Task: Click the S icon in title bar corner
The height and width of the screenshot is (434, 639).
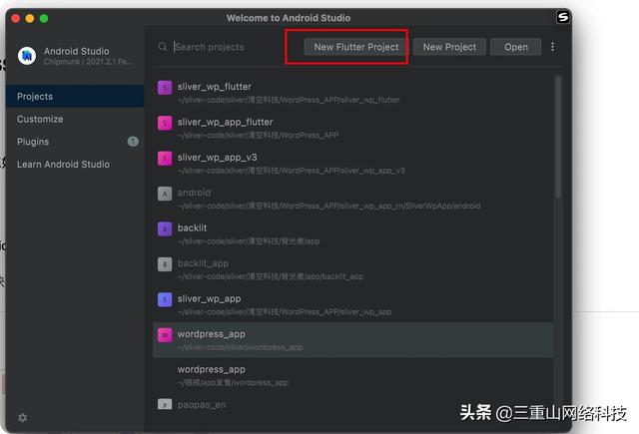Action: [x=563, y=17]
